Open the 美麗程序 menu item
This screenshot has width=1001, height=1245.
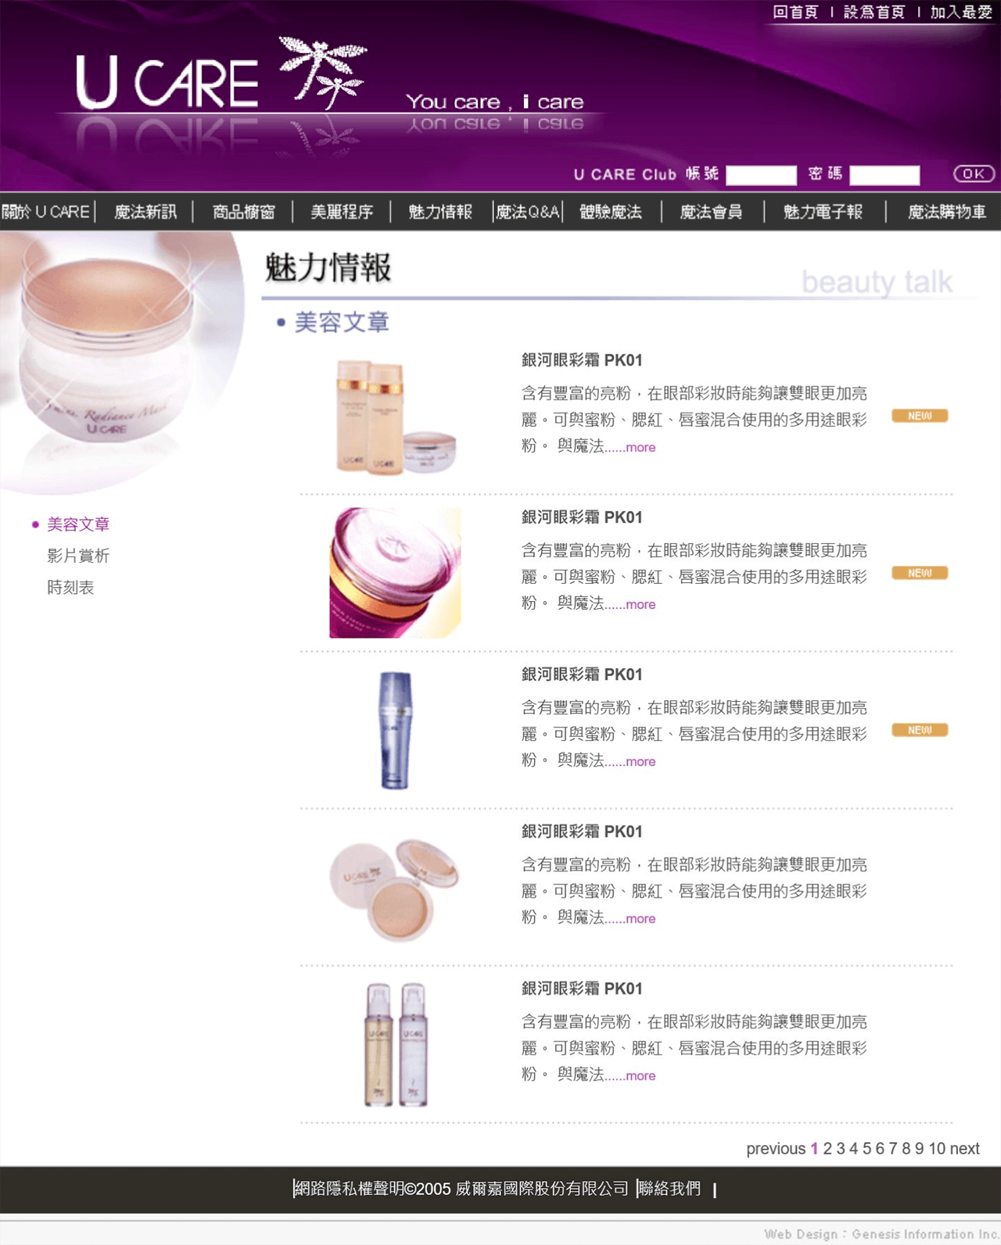pyautogui.click(x=342, y=212)
